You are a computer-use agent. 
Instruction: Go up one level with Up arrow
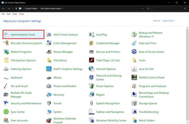click(x=16, y=9)
